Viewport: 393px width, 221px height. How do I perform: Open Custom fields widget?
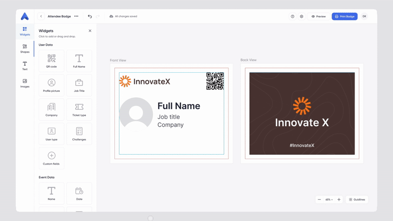point(52,158)
